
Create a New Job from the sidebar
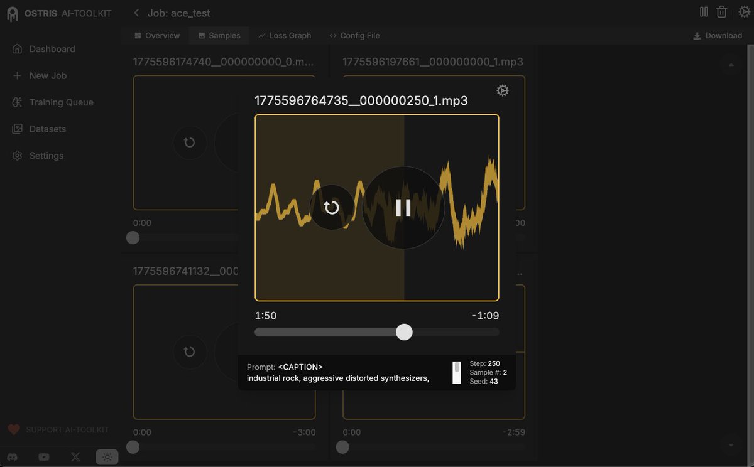[x=40, y=75]
